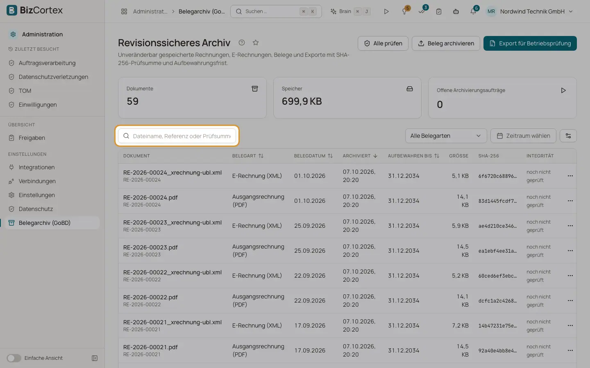The image size is (590, 368).
Task: Go to Datenschutzverletzungen in the sidebar
Action: pyautogui.click(x=53, y=77)
